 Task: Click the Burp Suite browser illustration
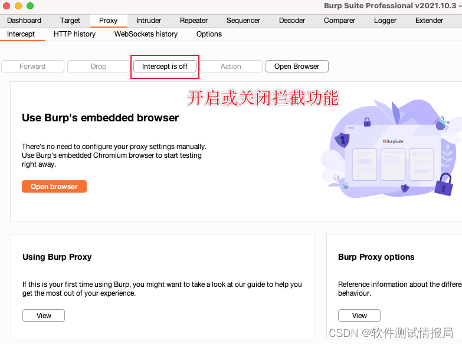point(392,150)
